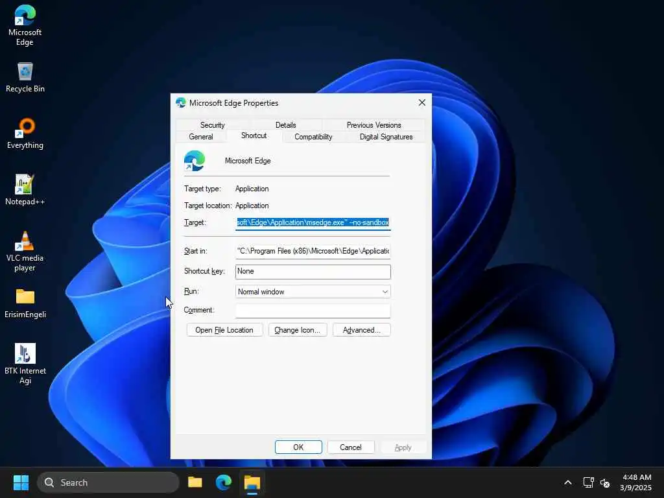
Task: Click the Apply button
Action: coord(403,447)
